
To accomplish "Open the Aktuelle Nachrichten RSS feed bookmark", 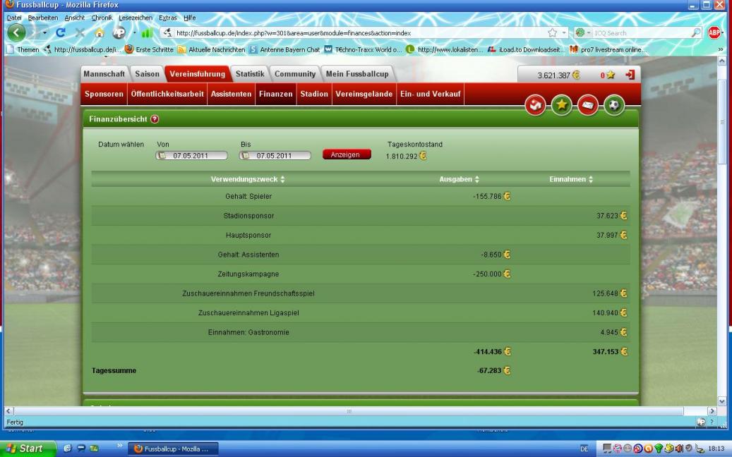I will point(211,49).
